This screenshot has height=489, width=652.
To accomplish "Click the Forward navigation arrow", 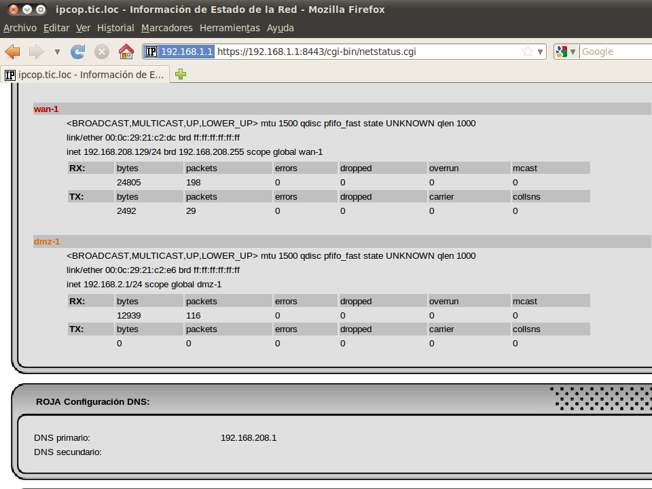I will (36, 52).
